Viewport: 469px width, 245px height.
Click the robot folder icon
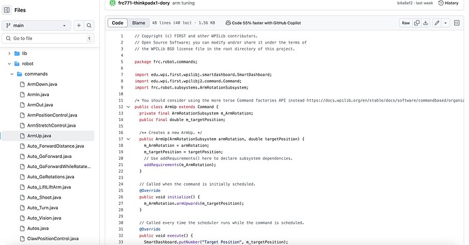coord(17,64)
